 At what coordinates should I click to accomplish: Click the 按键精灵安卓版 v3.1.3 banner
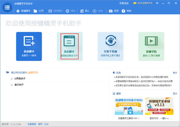pos(159,107)
